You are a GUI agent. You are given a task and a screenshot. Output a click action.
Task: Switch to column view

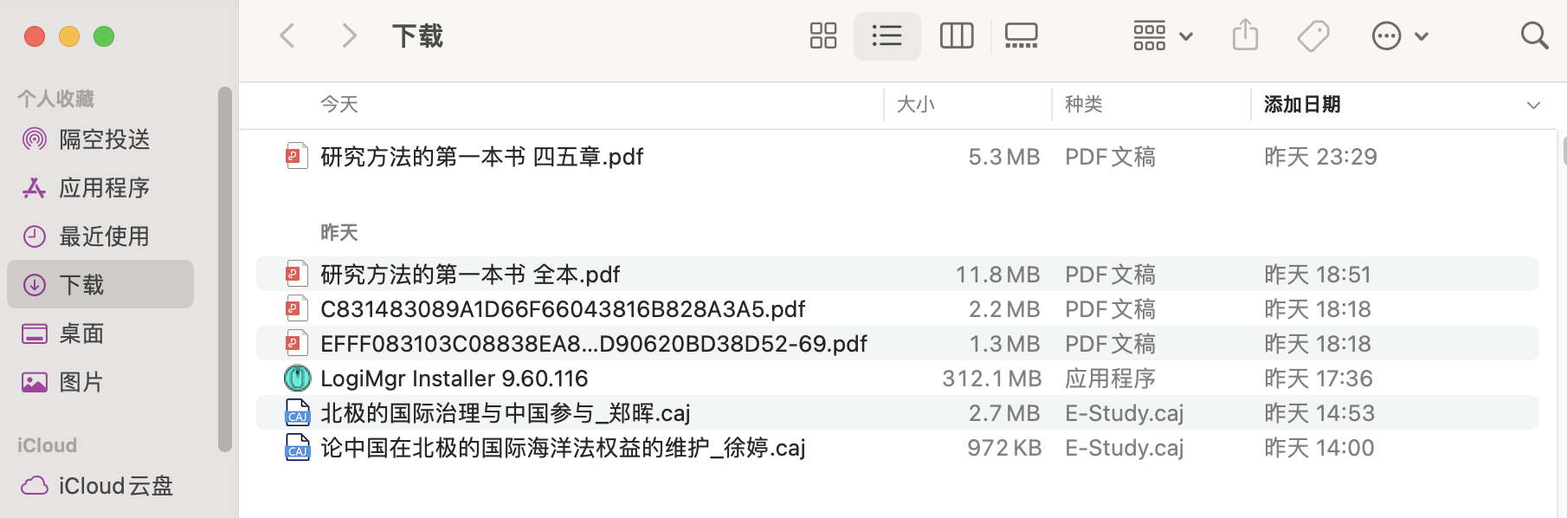pyautogui.click(x=956, y=36)
